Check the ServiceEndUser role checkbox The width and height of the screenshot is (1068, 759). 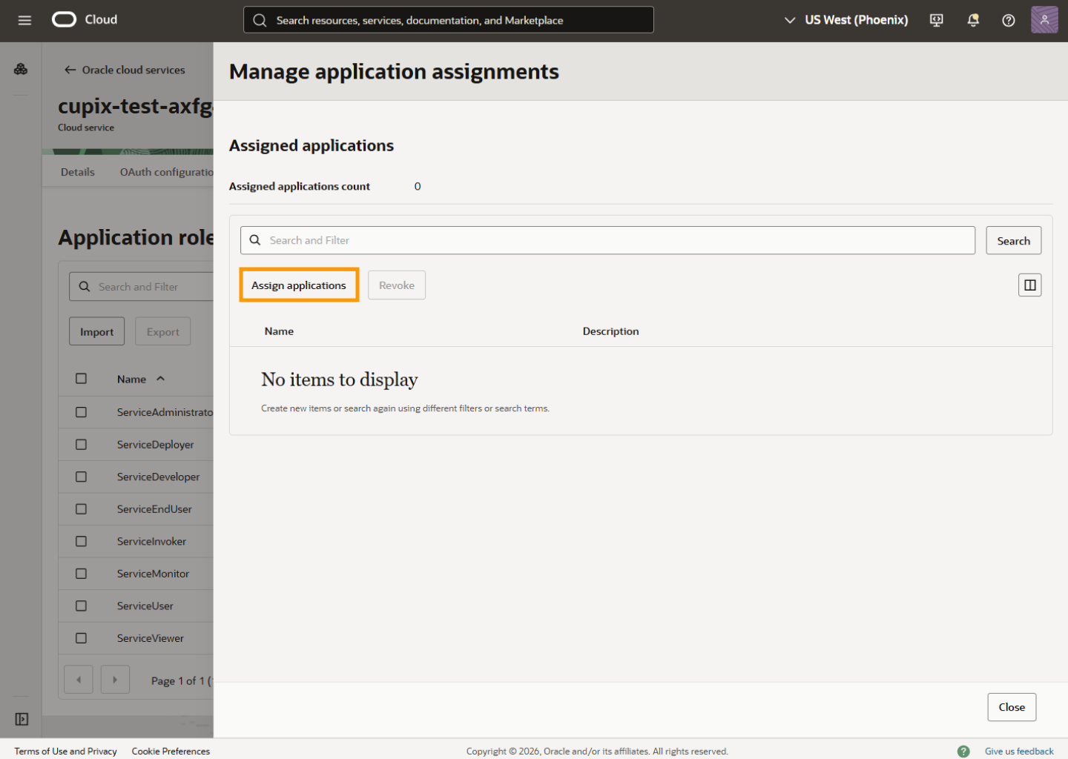click(x=82, y=509)
